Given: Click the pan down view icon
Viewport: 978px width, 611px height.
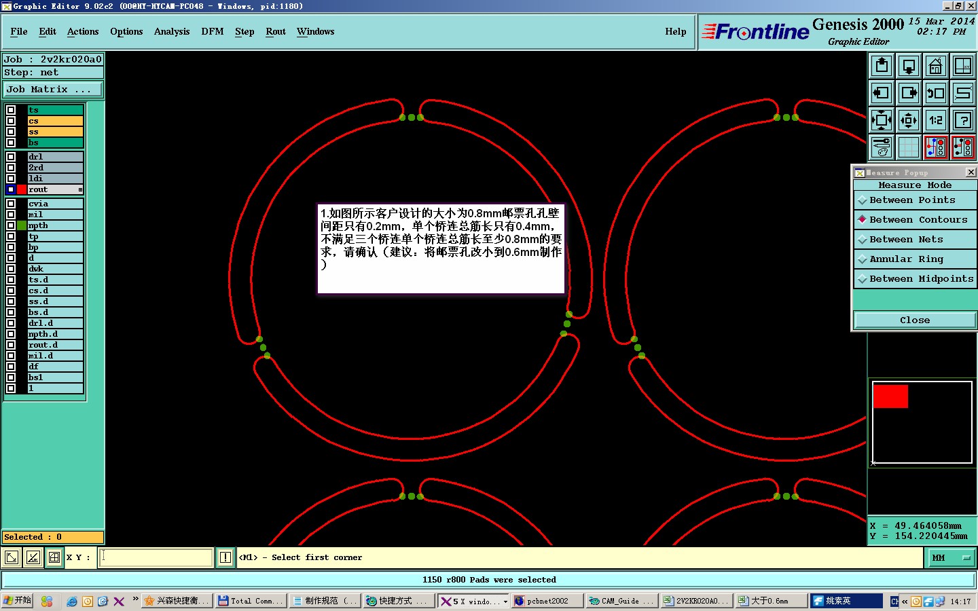Looking at the screenshot, I should [909, 66].
